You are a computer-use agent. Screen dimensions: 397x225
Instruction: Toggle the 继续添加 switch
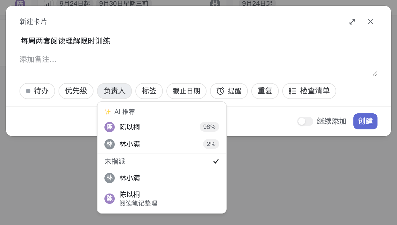[x=305, y=121]
